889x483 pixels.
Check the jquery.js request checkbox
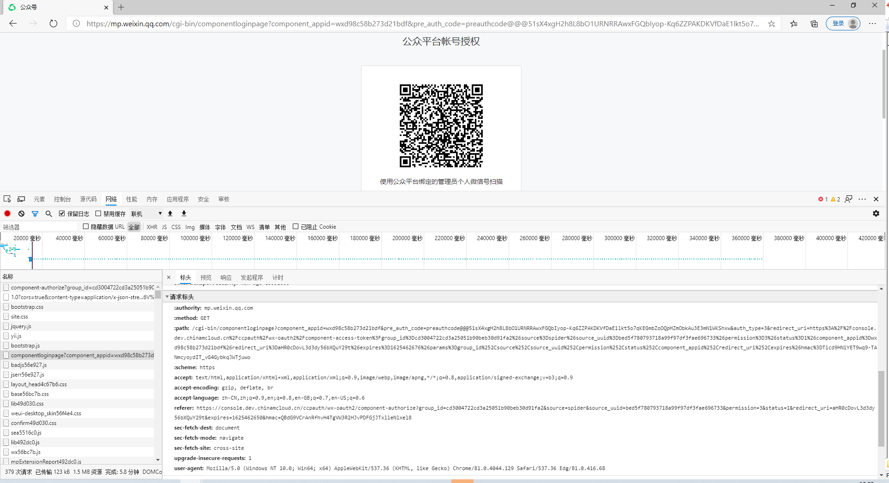[x=6, y=326]
